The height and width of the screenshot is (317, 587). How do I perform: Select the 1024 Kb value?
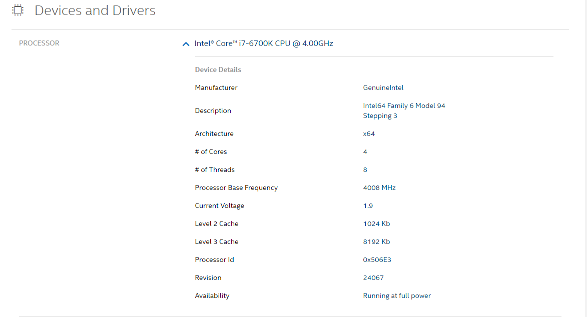tap(376, 223)
